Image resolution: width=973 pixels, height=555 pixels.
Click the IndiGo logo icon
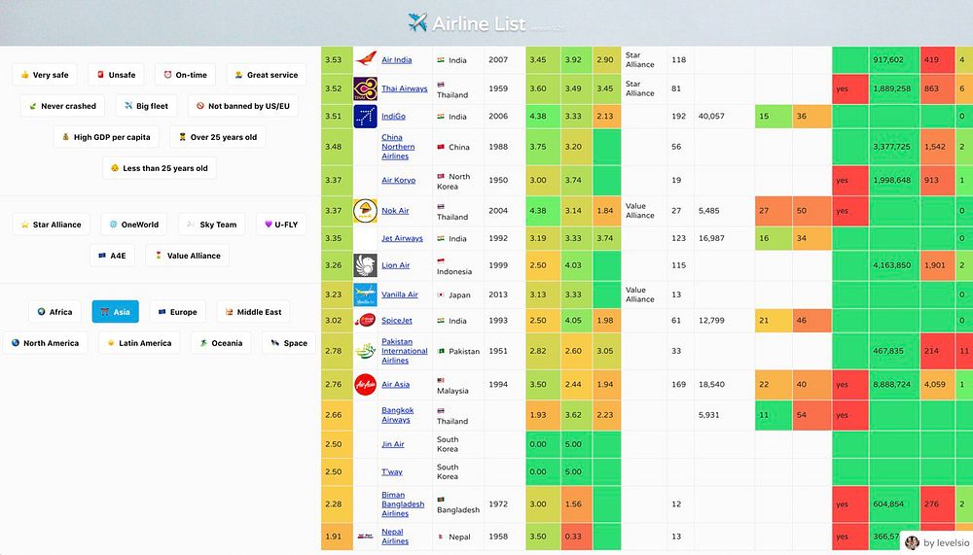(x=365, y=116)
